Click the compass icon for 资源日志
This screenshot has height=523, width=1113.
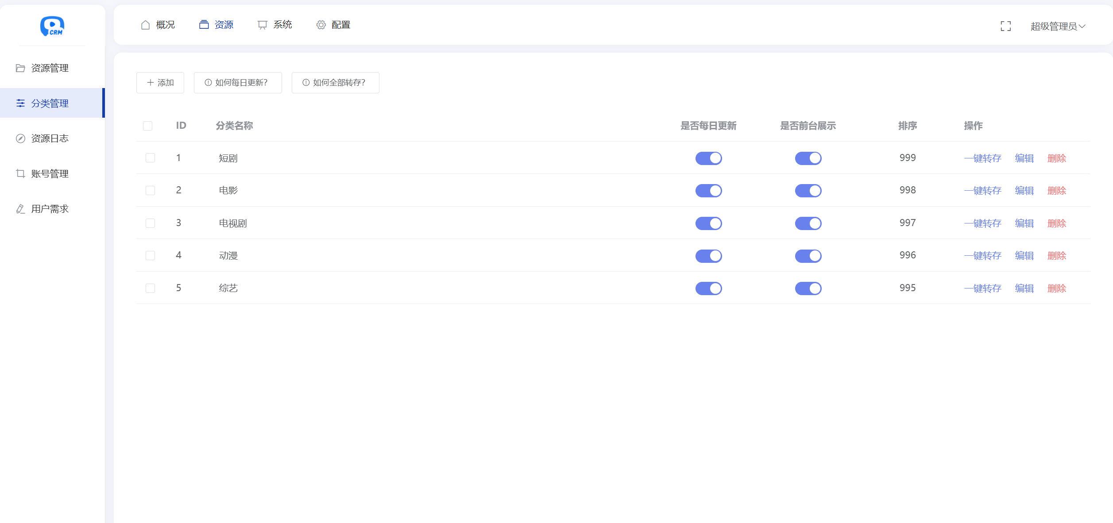point(20,138)
